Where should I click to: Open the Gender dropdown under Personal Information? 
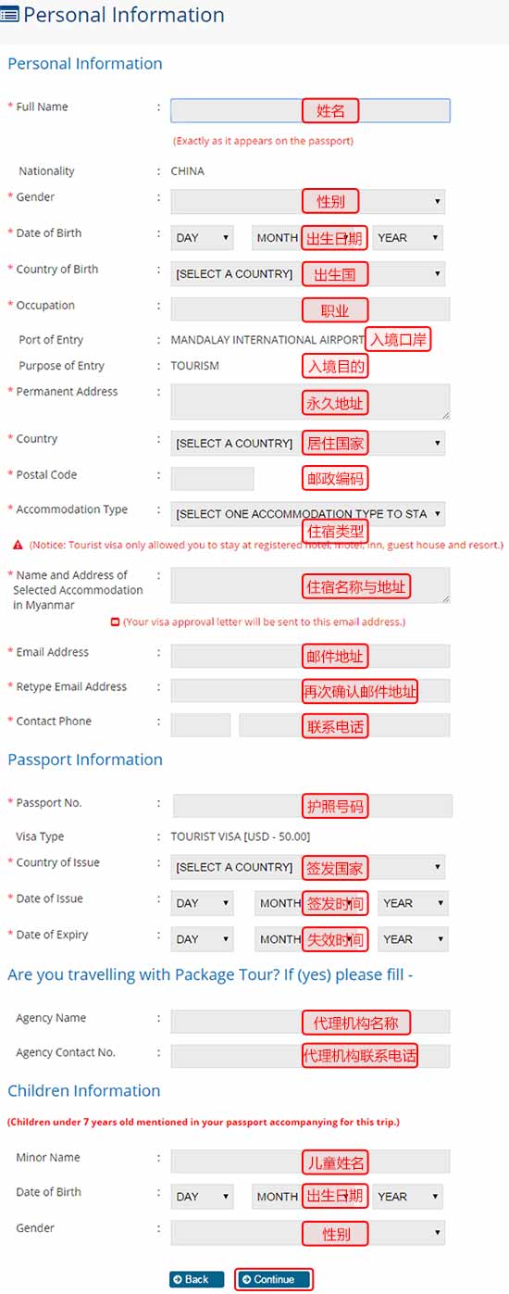(x=308, y=201)
